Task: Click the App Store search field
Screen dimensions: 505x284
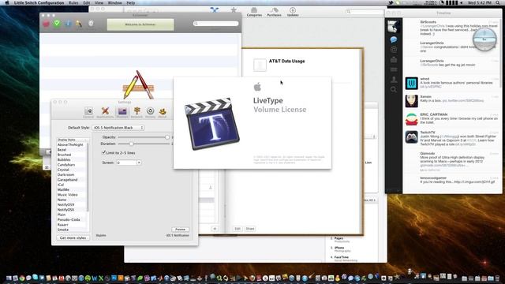Action: click(365, 12)
